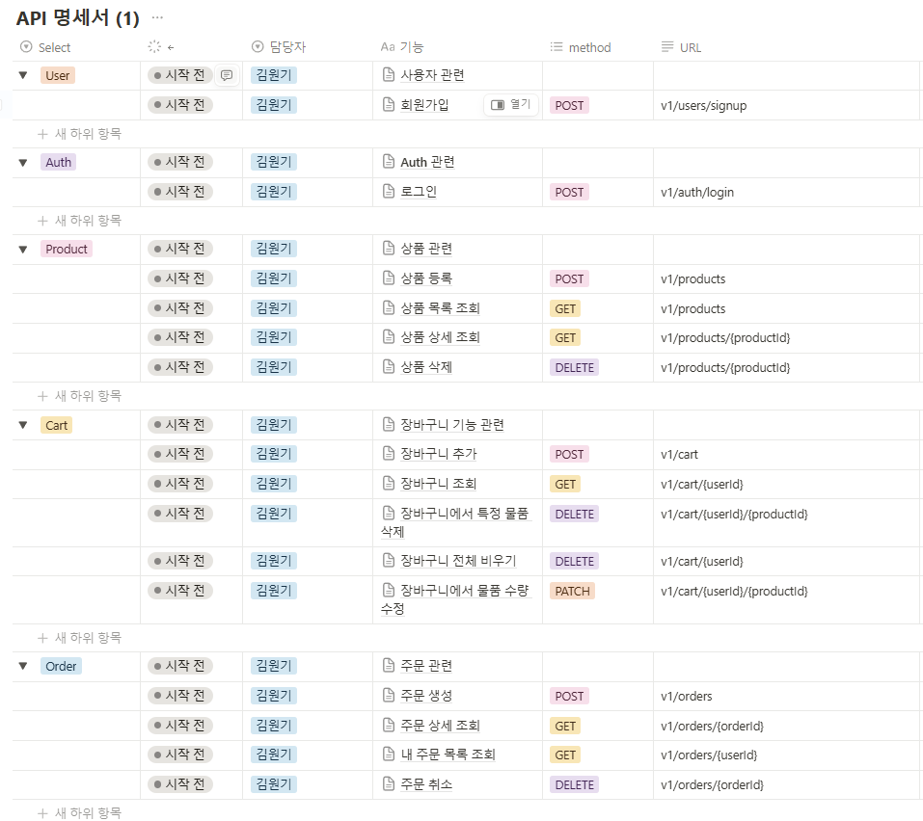Add new sub-item under Auth group
The width and height of the screenshot is (923, 821).
pos(79,221)
